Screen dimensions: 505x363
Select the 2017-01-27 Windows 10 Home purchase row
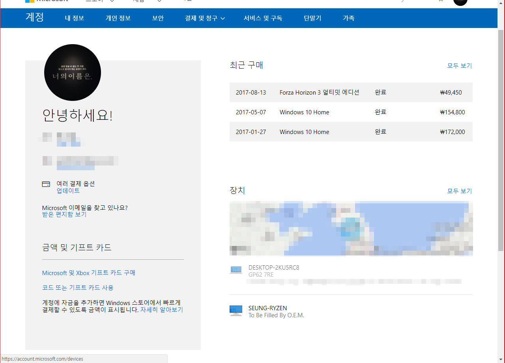(351, 132)
